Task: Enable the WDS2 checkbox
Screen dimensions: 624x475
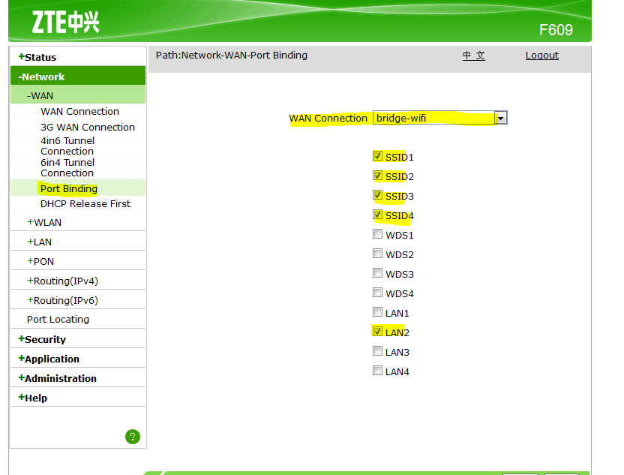Action: [x=377, y=253]
